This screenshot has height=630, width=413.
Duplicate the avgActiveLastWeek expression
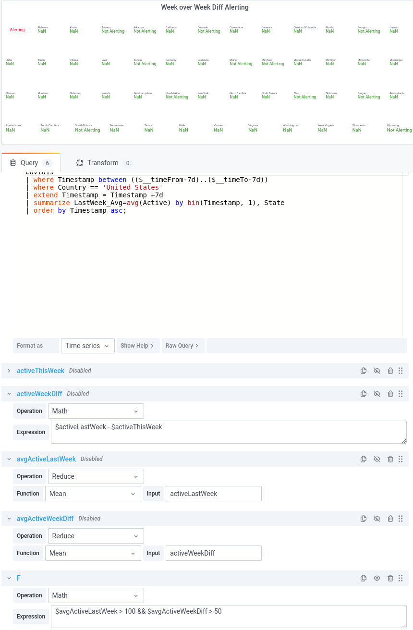tap(364, 459)
